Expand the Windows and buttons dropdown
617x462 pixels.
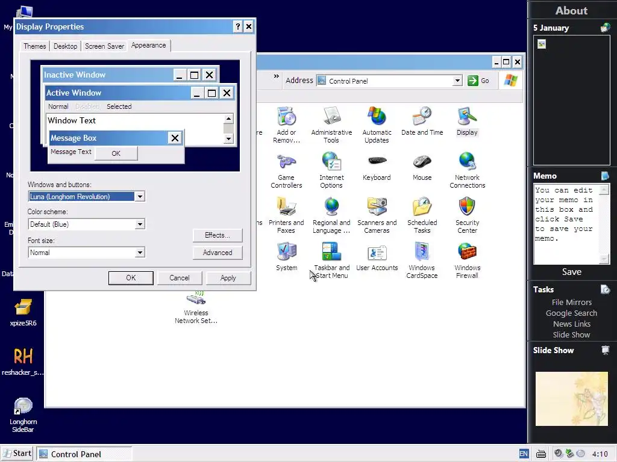click(x=140, y=197)
